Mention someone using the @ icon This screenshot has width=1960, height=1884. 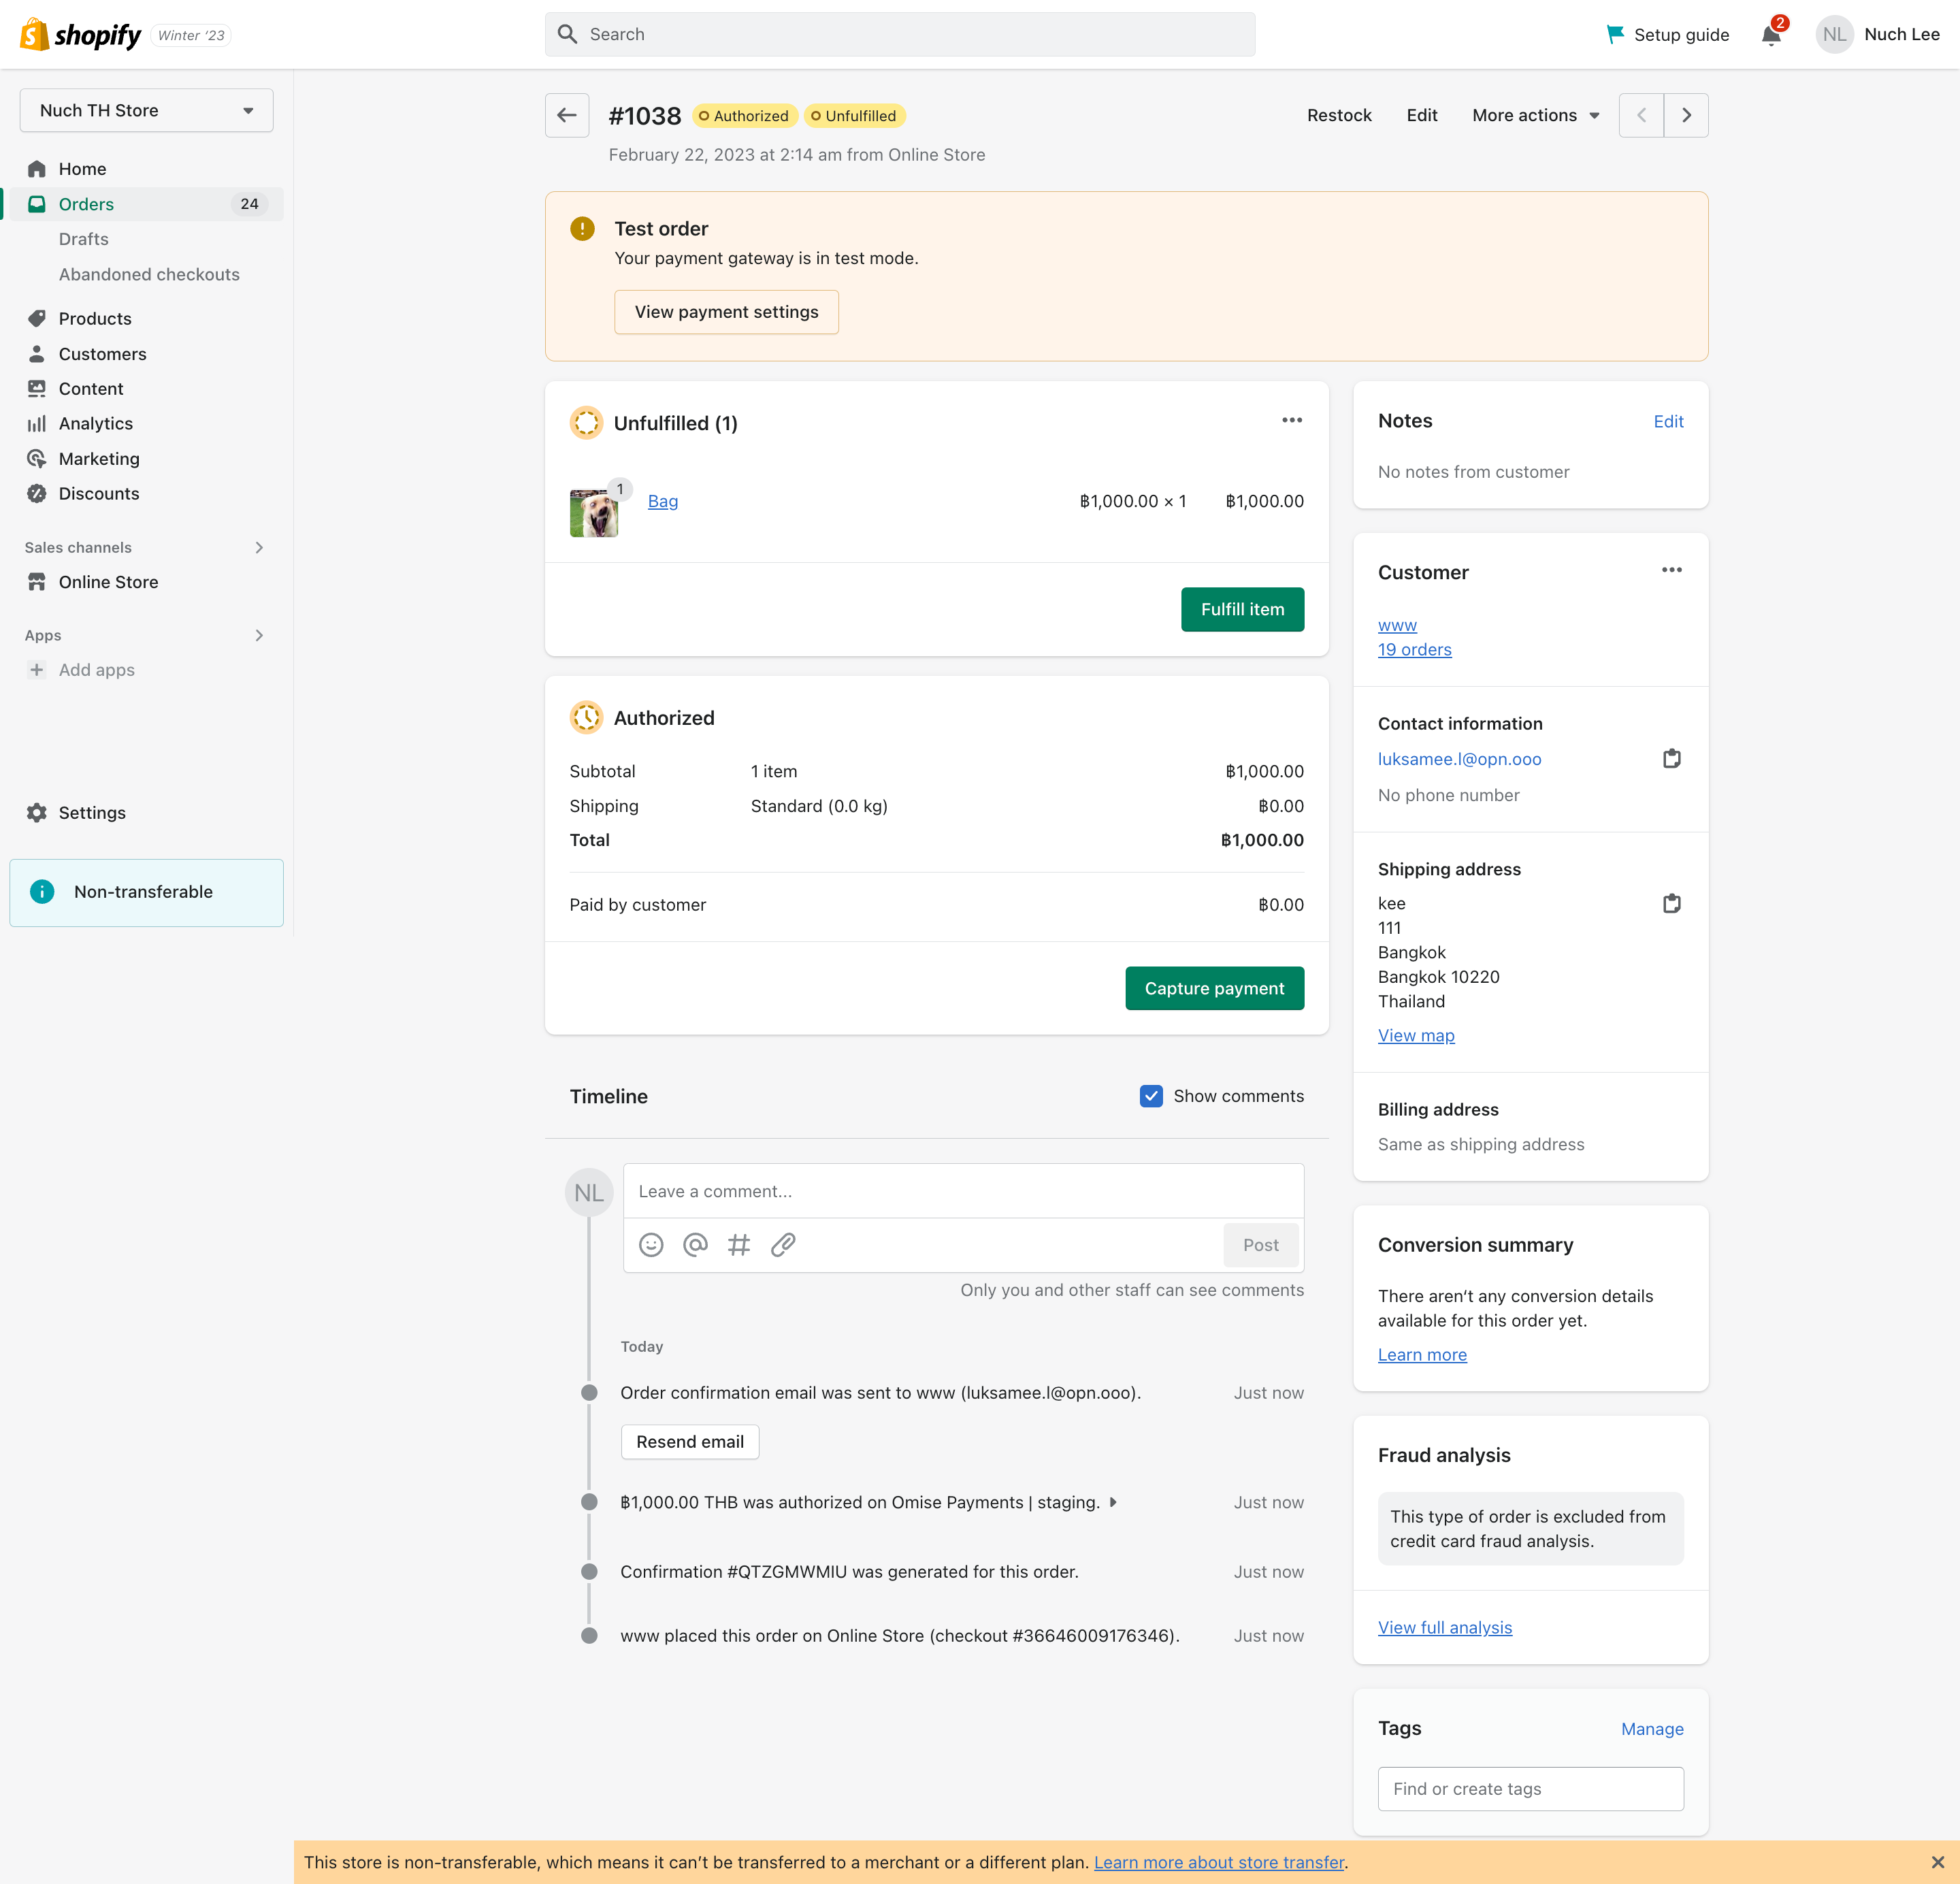click(695, 1244)
